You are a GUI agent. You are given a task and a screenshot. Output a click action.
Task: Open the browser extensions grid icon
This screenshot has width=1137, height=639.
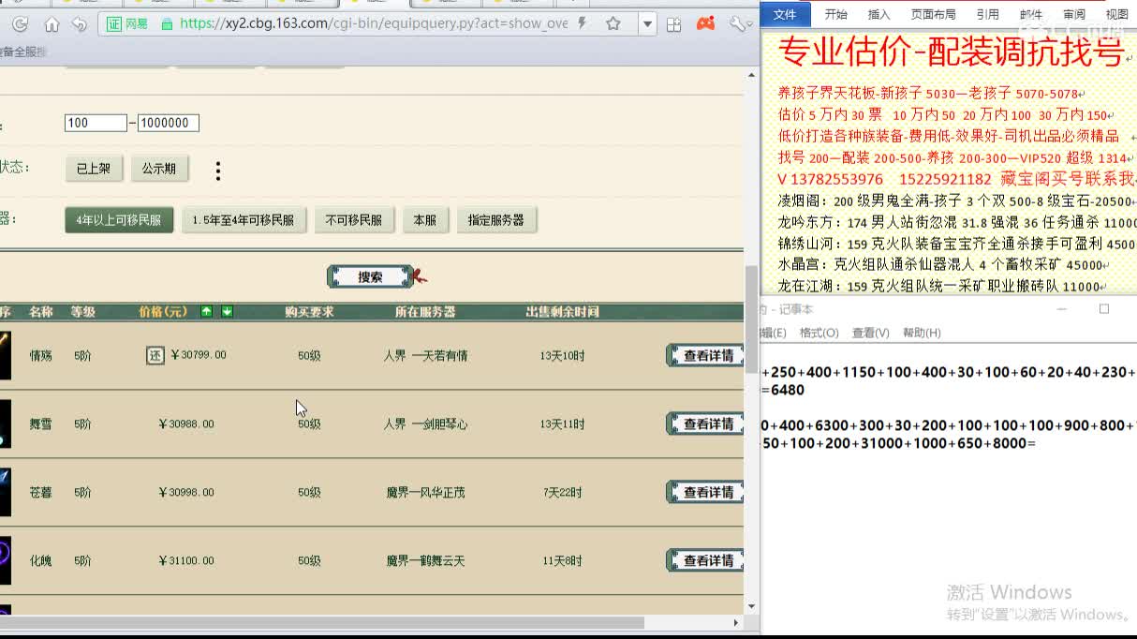pos(673,24)
